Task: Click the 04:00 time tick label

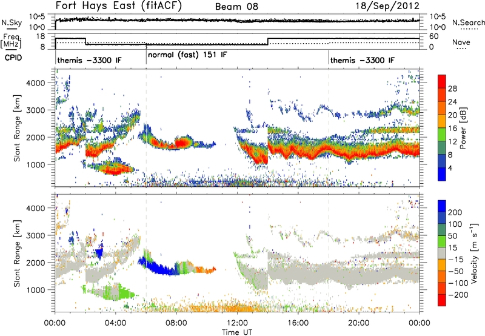Action: (115, 323)
